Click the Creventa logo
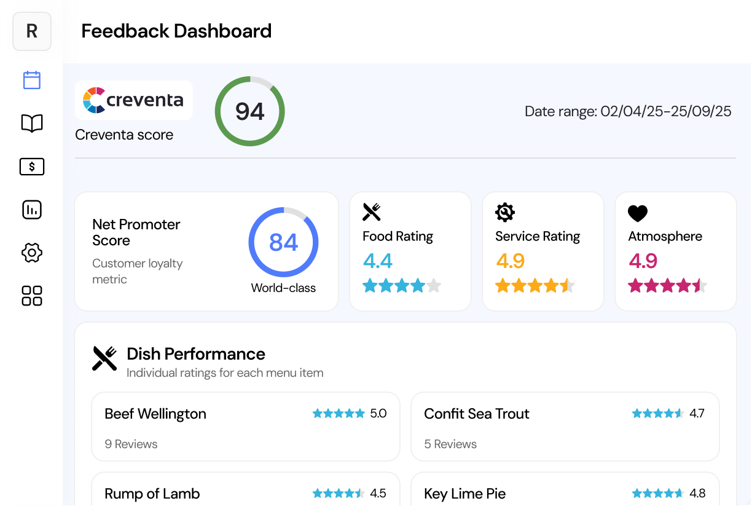Screen dimensions: 752x506 coord(133,100)
